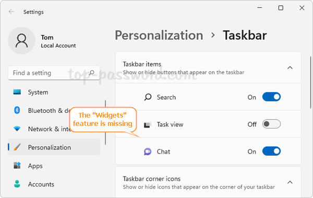The height and width of the screenshot is (198, 313).
Task: Click the Accounts person icon
Action: [x=17, y=184]
